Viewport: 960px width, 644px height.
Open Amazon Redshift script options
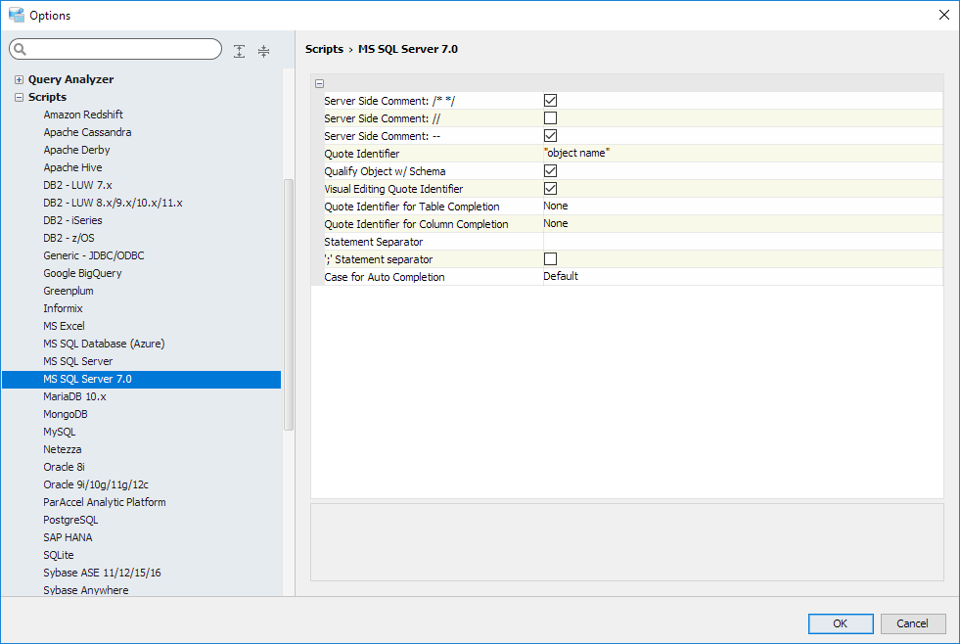tap(82, 115)
